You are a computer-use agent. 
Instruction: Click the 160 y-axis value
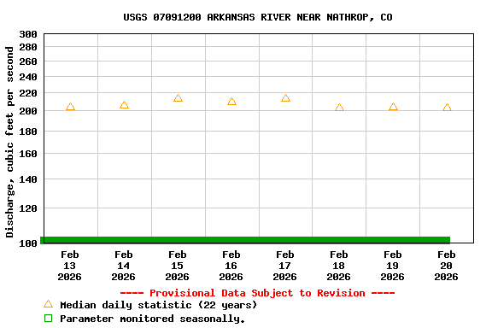[x=28, y=154]
